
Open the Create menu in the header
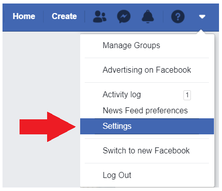coord(64,16)
